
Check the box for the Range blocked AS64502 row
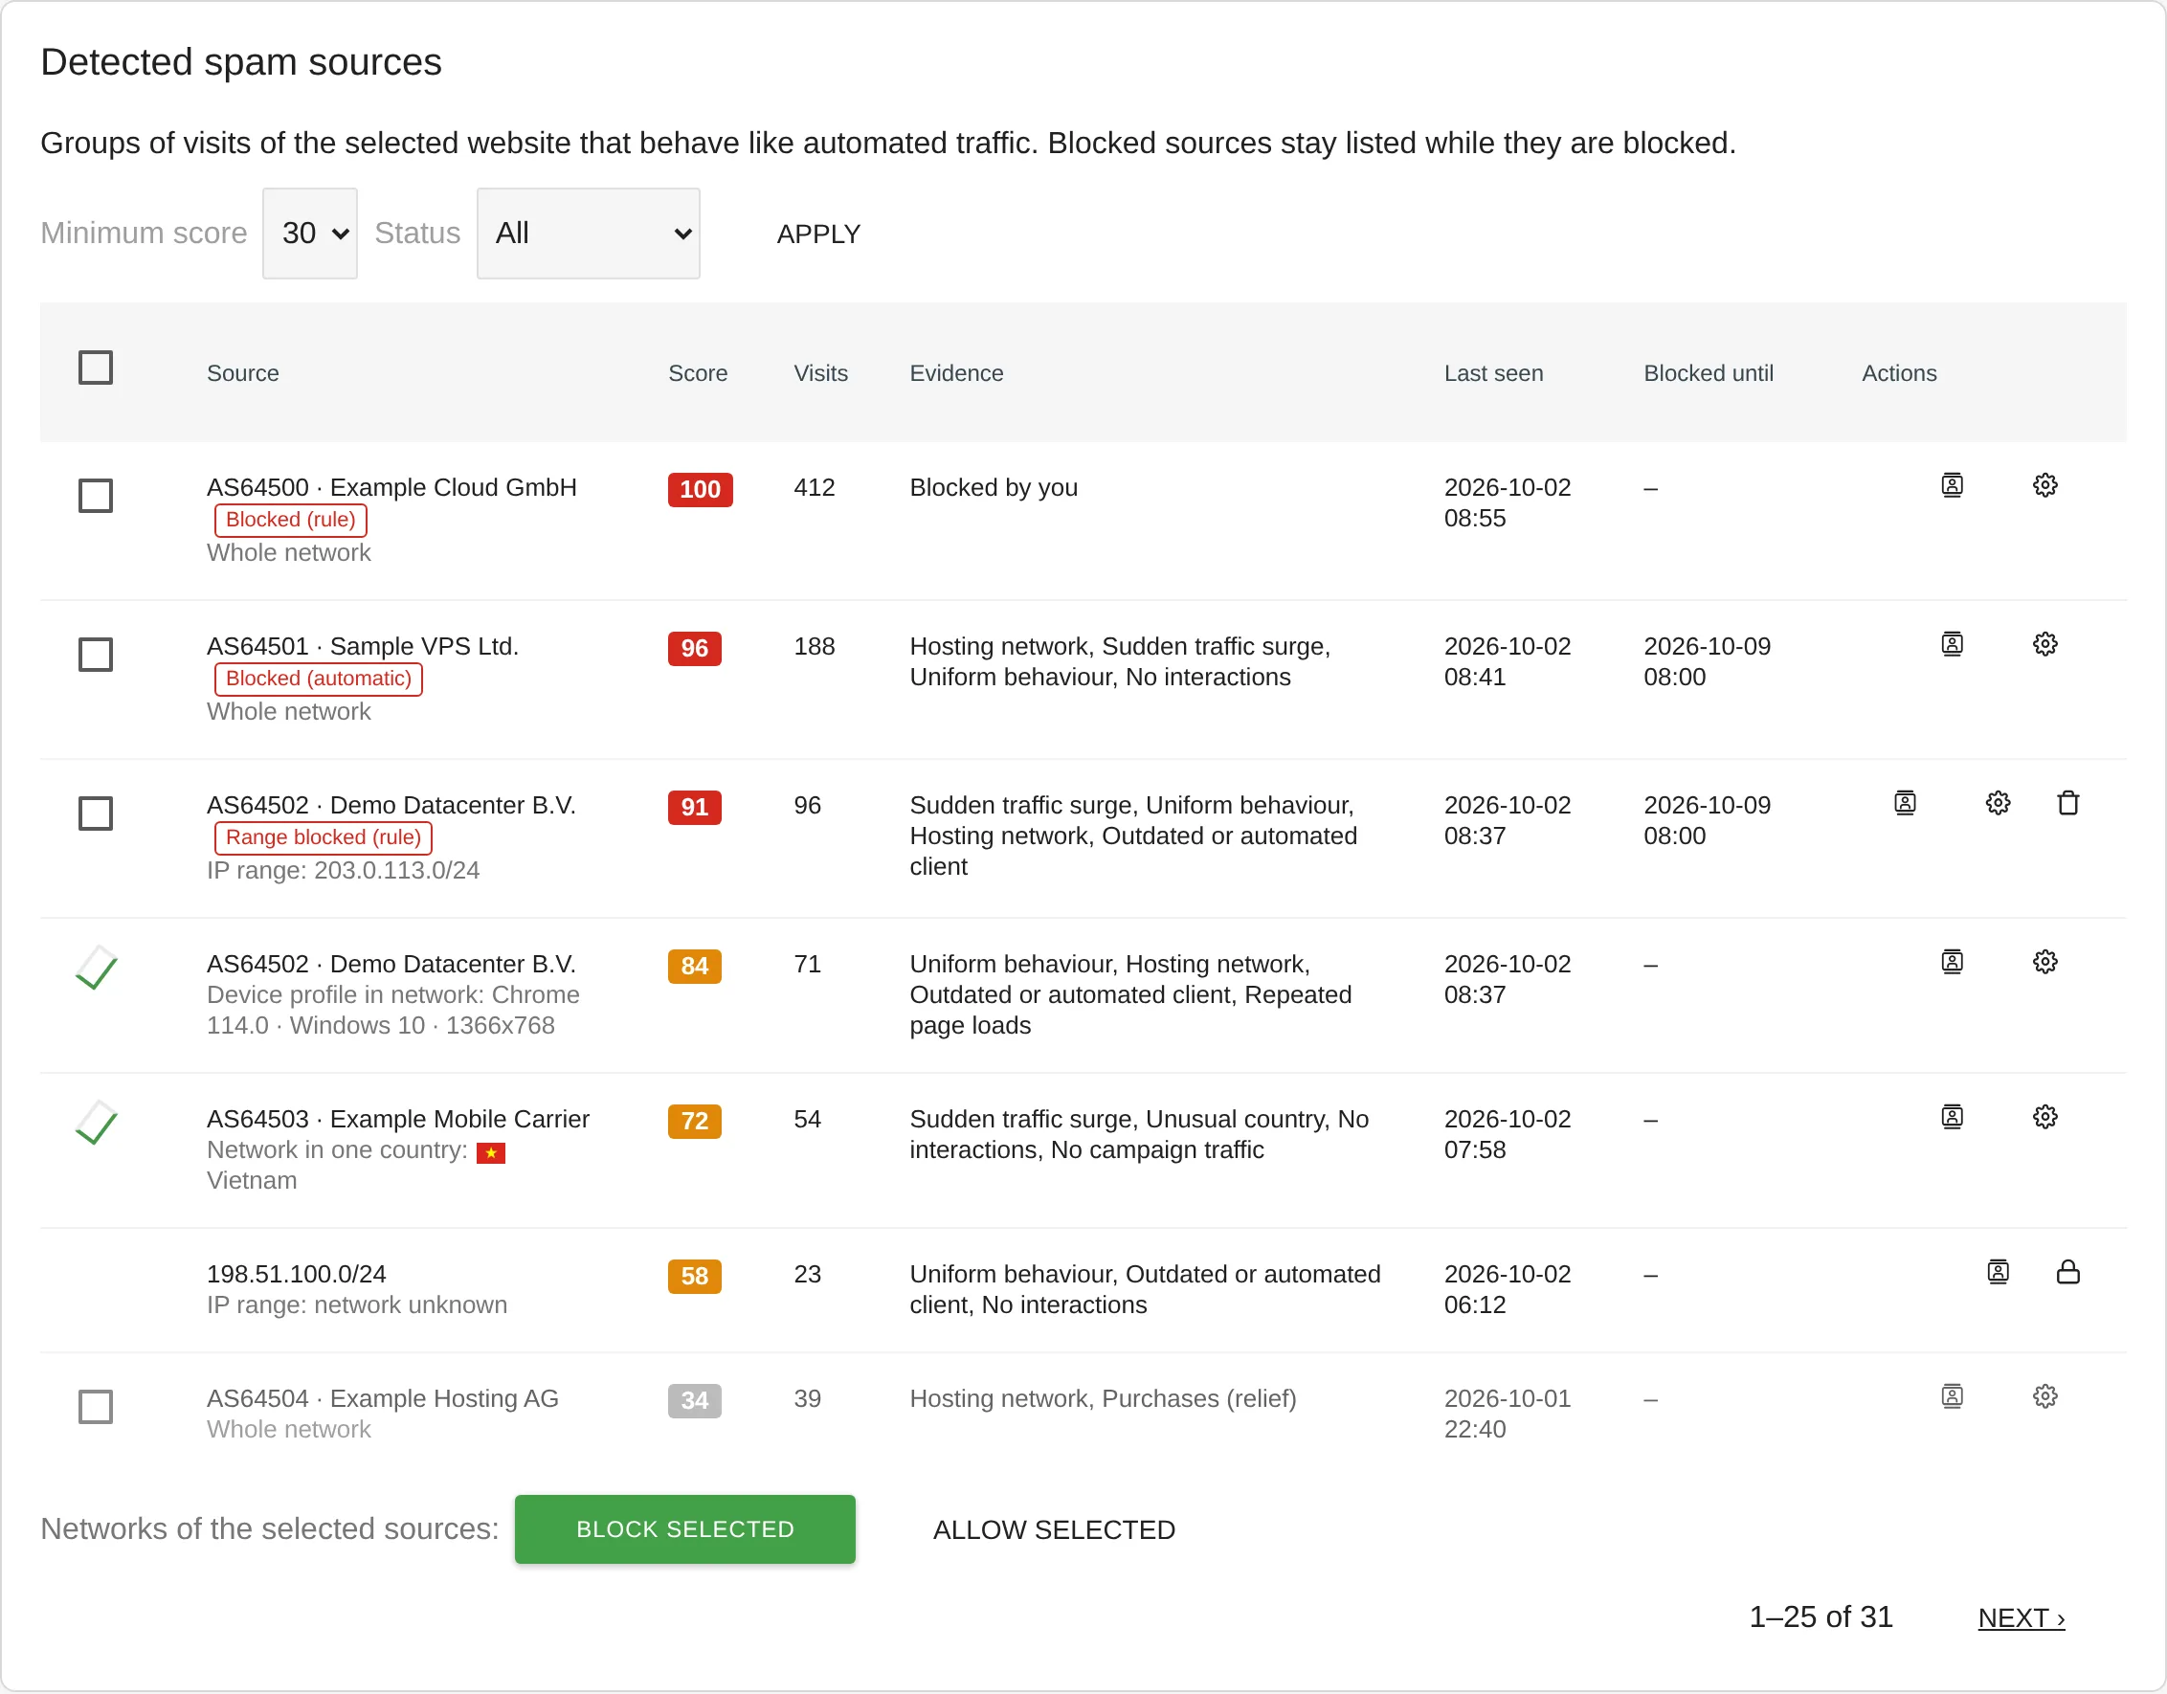pos(96,813)
